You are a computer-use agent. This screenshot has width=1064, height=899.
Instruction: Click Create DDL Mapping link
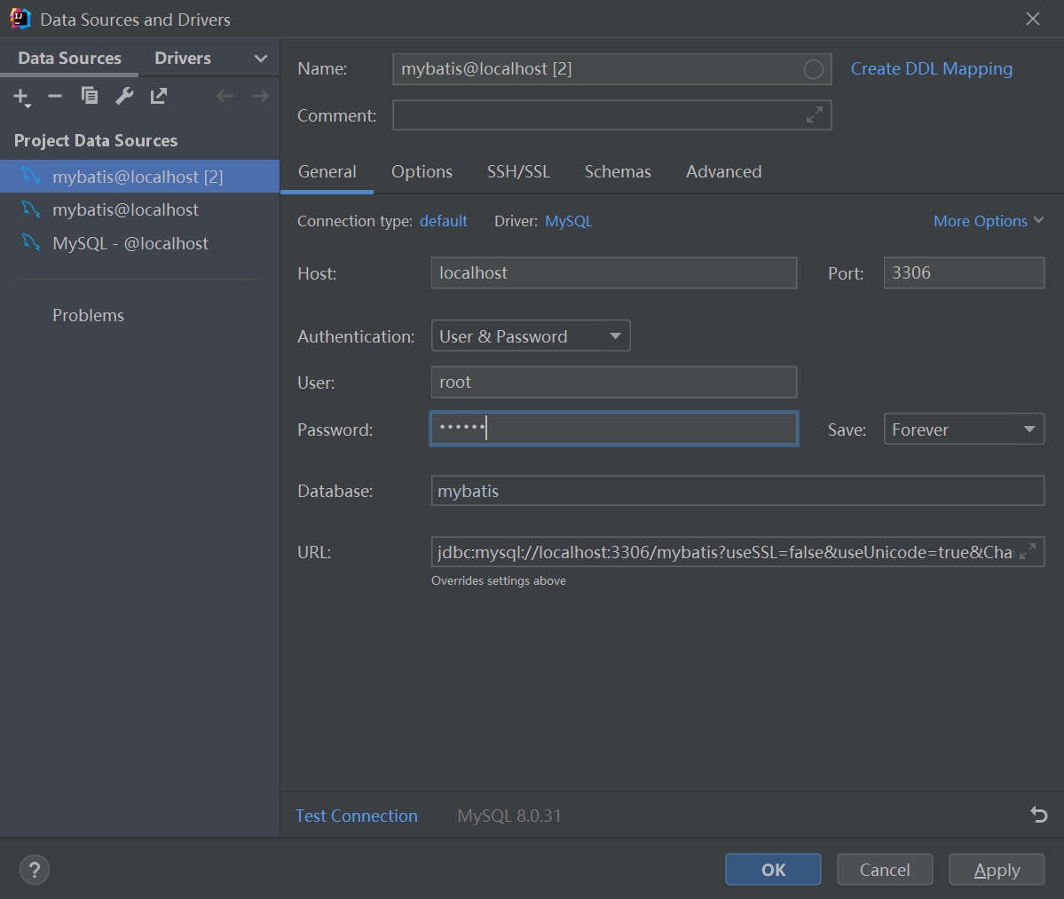coord(931,69)
